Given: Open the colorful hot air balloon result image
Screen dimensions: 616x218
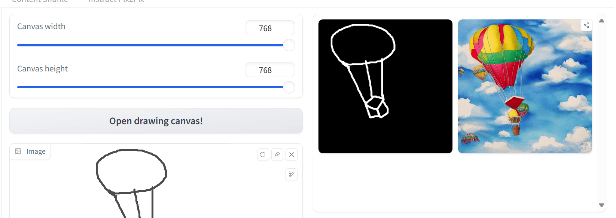Looking at the screenshot, I should pyautogui.click(x=525, y=86).
